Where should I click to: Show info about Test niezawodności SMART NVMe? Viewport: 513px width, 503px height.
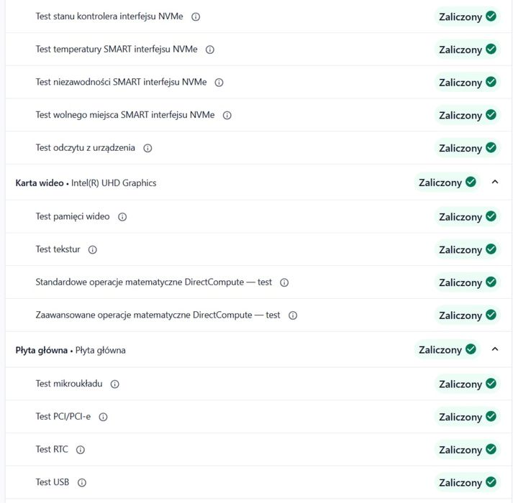click(x=219, y=83)
